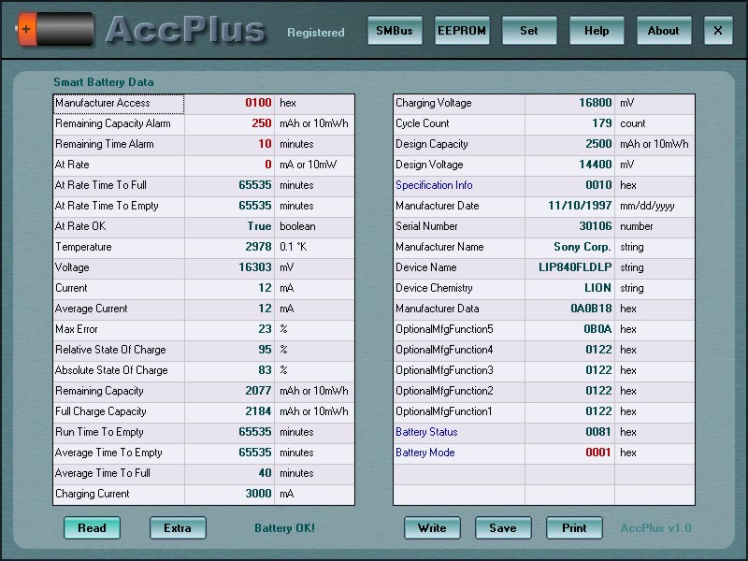Show the About dialog
The width and height of the screenshot is (748, 561).
click(664, 31)
